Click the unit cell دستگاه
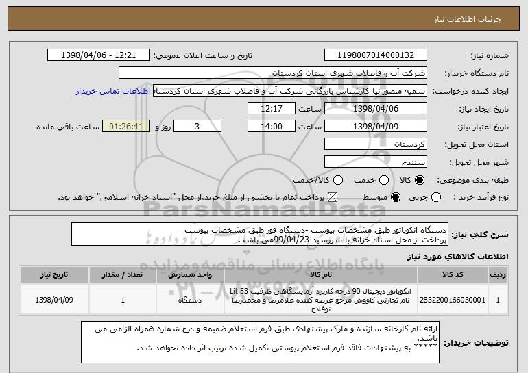 tap(190, 300)
